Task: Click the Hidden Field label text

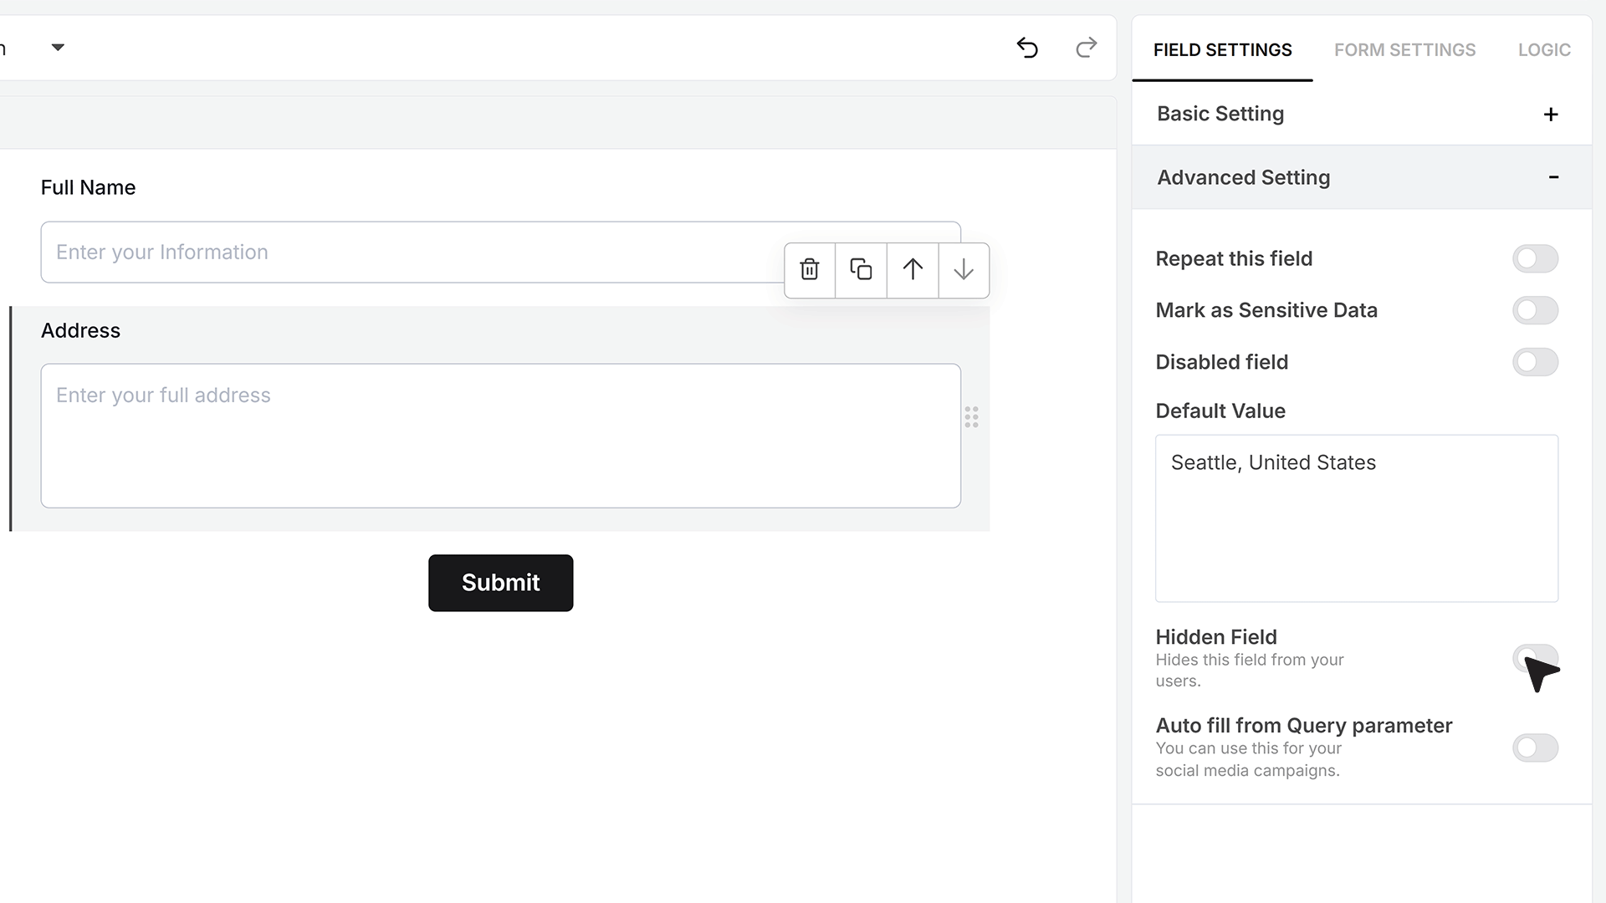Action: [1215, 637]
